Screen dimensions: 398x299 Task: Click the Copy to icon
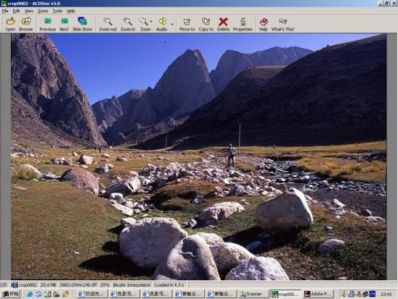[206, 25]
